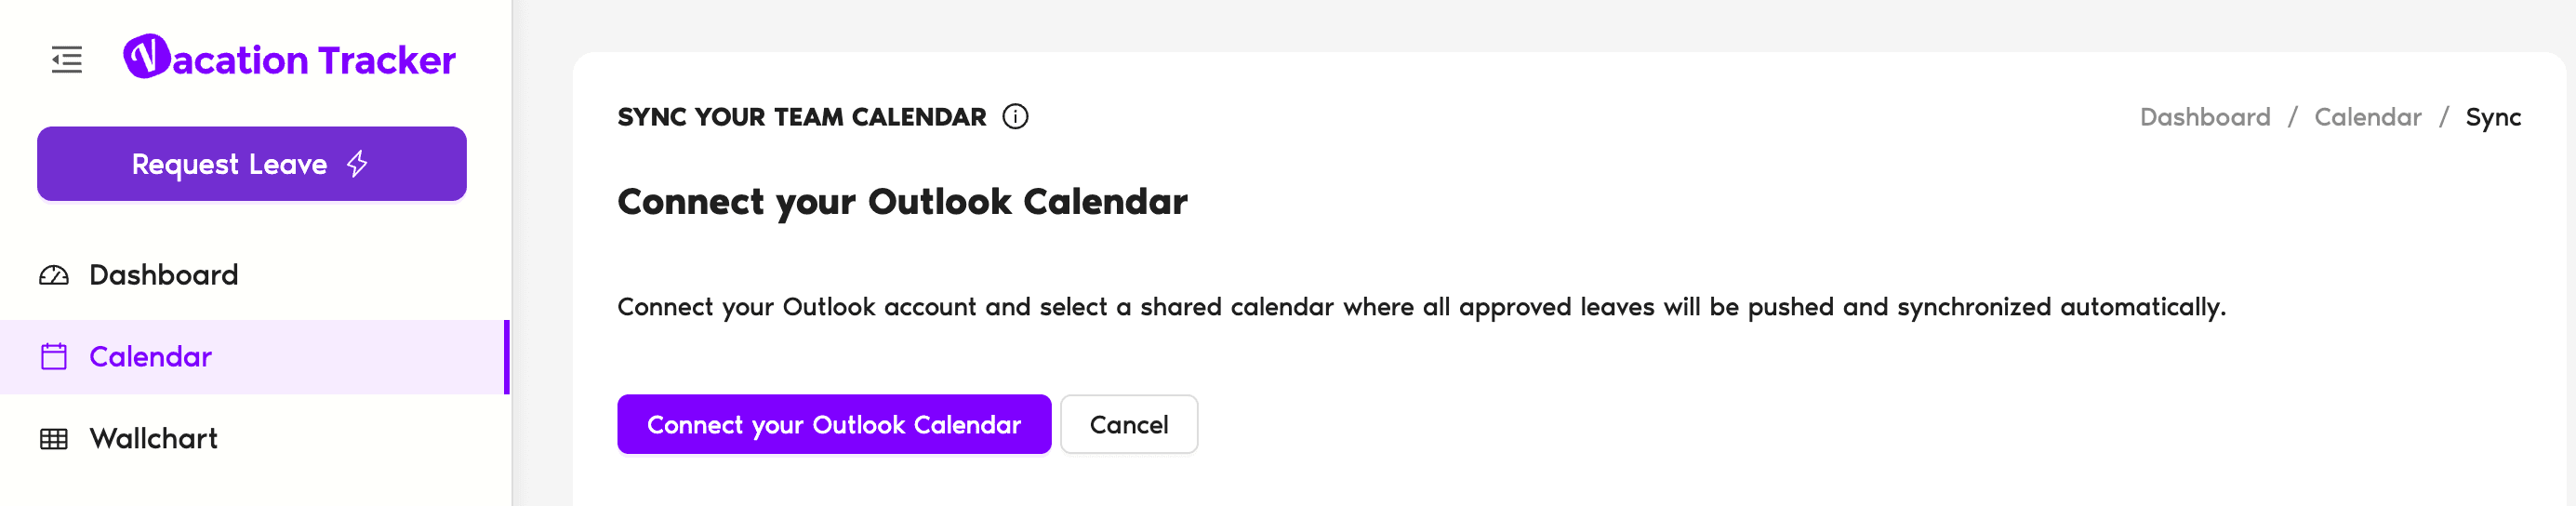The height and width of the screenshot is (506, 2576).
Task: Navigate to the Calendar breadcrumb link
Action: (x=2367, y=117)
